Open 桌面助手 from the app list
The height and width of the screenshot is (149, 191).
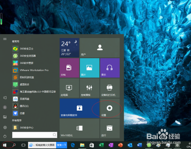point(34,84)
